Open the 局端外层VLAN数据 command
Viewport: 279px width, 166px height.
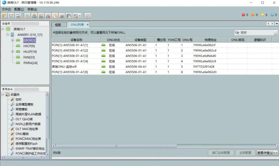[28, 114]
